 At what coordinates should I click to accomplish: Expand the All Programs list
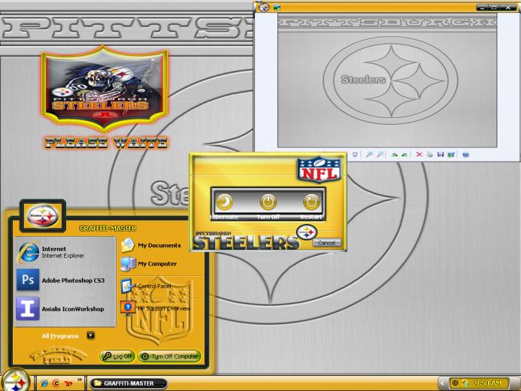pyautogui.click(x=68, y=335)
